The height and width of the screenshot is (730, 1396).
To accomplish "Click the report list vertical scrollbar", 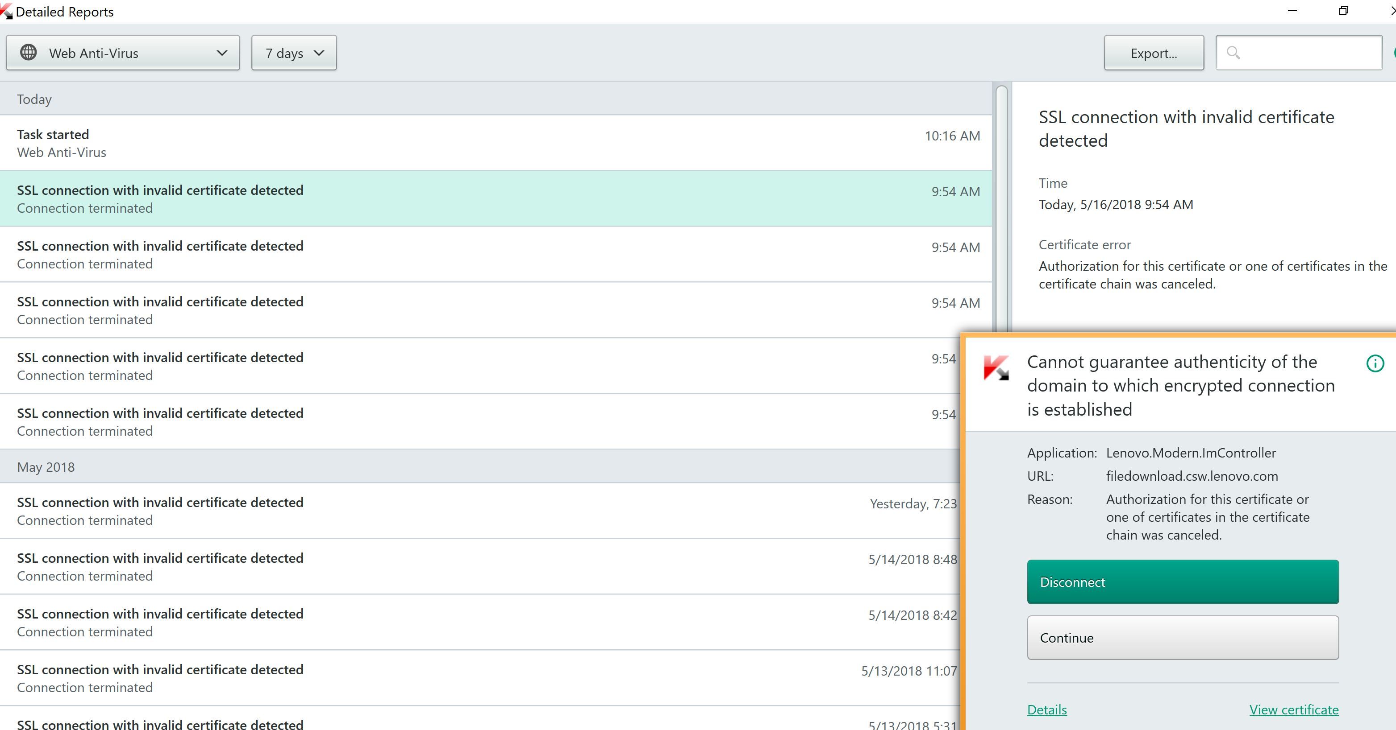I will [1001, 208].
